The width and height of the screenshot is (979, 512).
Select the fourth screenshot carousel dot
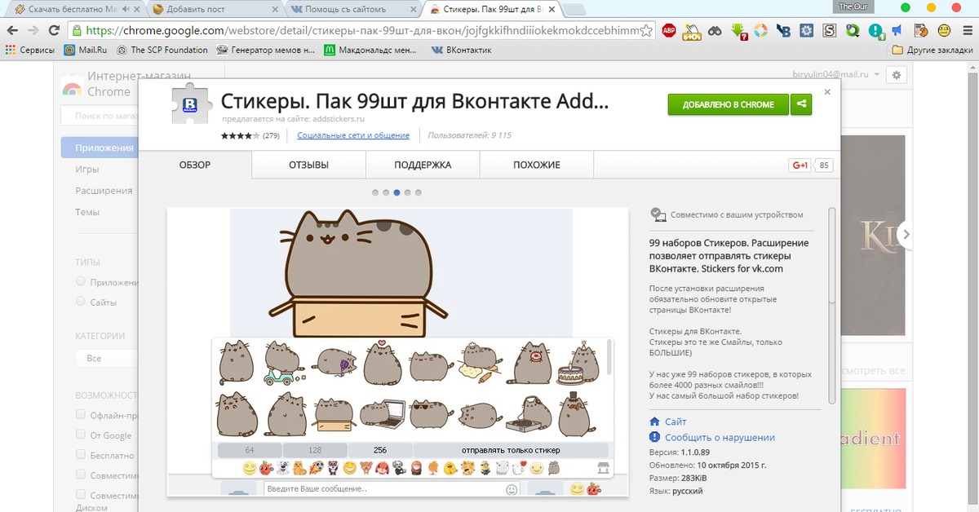(x=407, y=192)
